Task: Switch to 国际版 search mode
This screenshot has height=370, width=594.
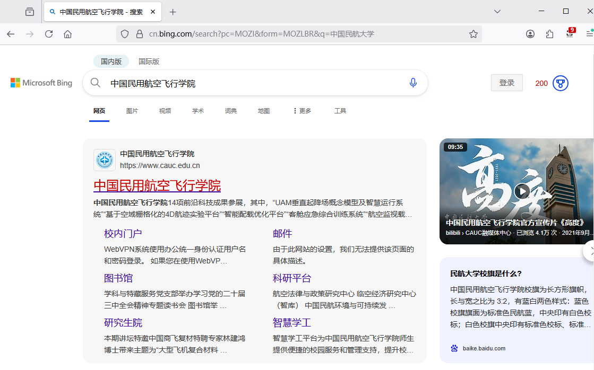Action: pyautogui.click(x=149, y=61)
